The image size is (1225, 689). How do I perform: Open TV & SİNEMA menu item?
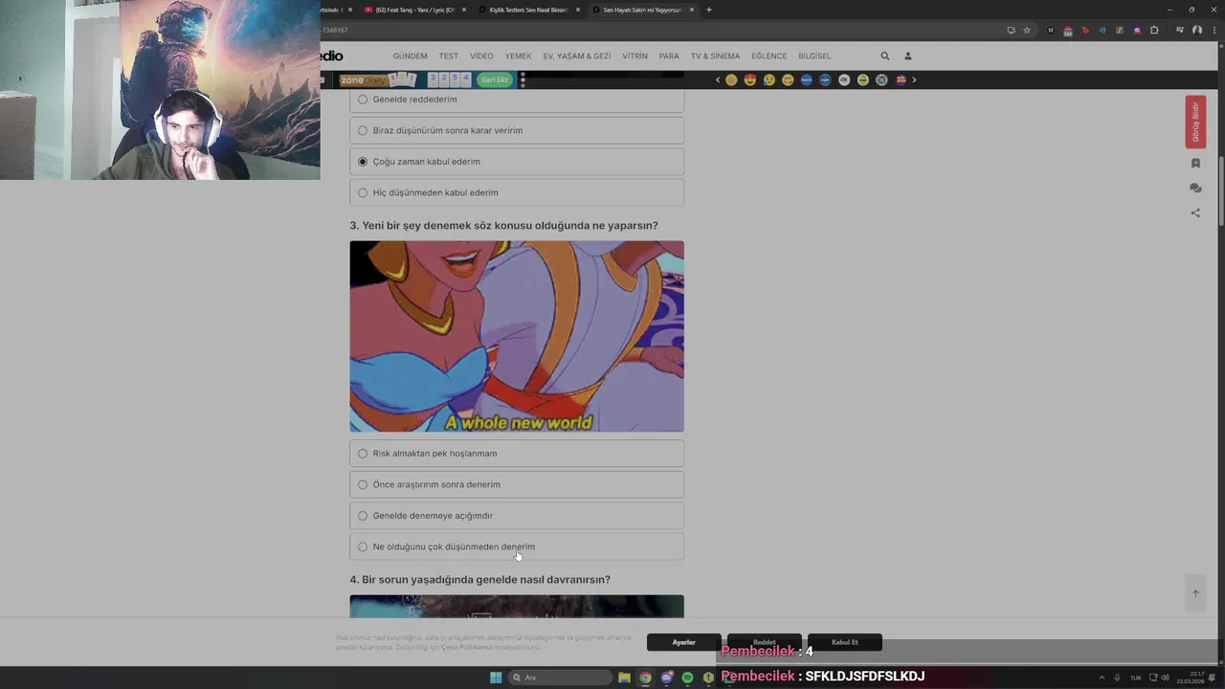click(715, 56)
